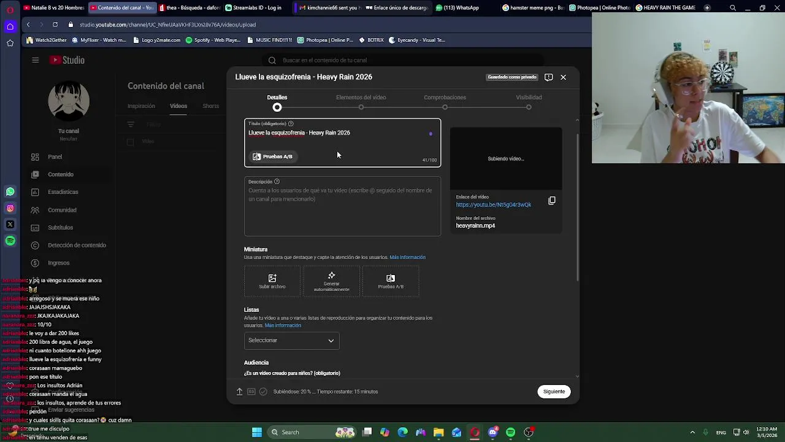Click Generar automáticamente thumbnail option
This screenshot has height=442, width=785.
pyautogui.click(x=331, y=282)
